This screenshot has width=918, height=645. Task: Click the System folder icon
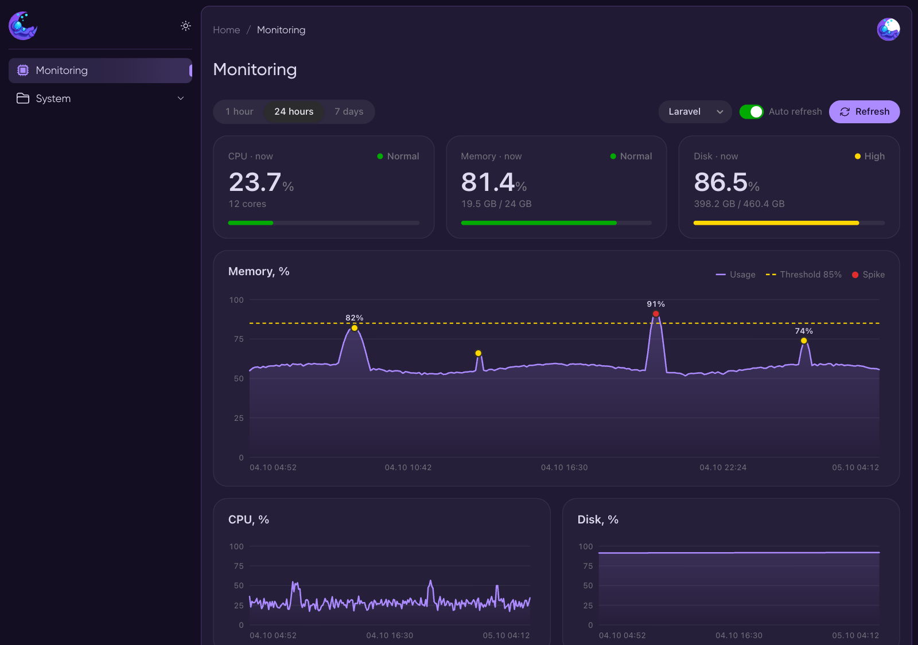[x=23, y=99]
